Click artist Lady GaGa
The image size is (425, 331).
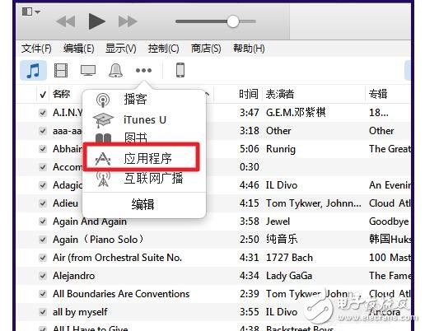tap(289, 276)
